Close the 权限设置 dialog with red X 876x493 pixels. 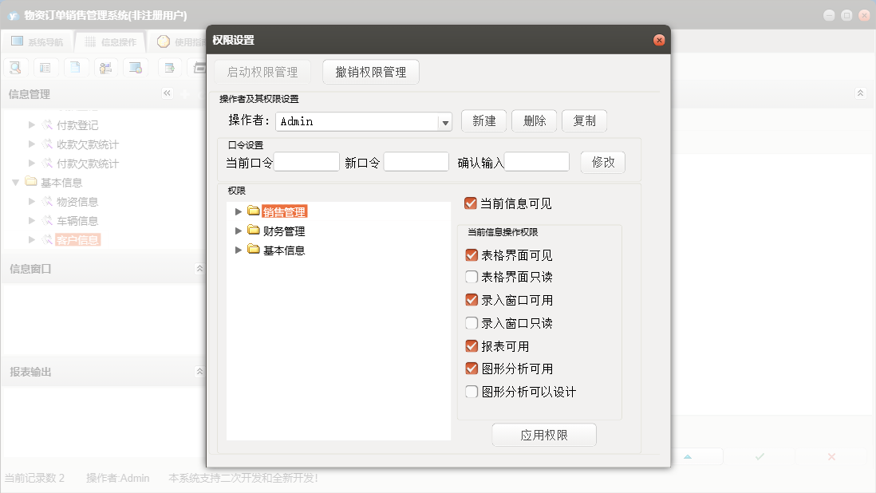(659, 40)
